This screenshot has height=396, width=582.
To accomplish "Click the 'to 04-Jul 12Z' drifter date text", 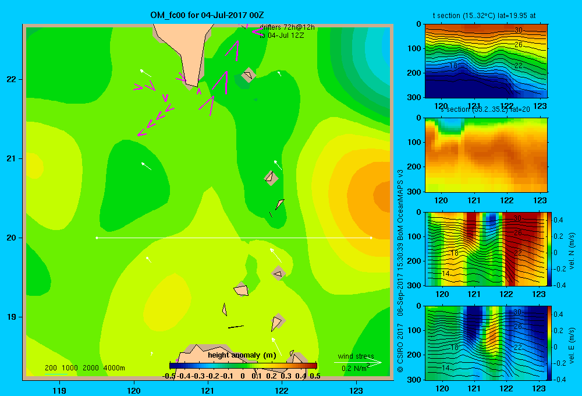I will [282, 36].
